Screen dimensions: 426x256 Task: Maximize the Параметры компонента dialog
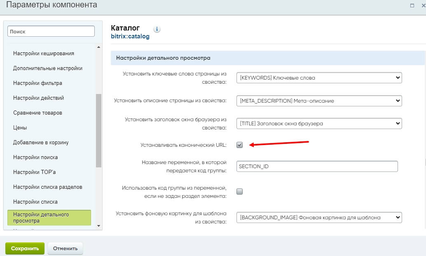coord(412,5)
